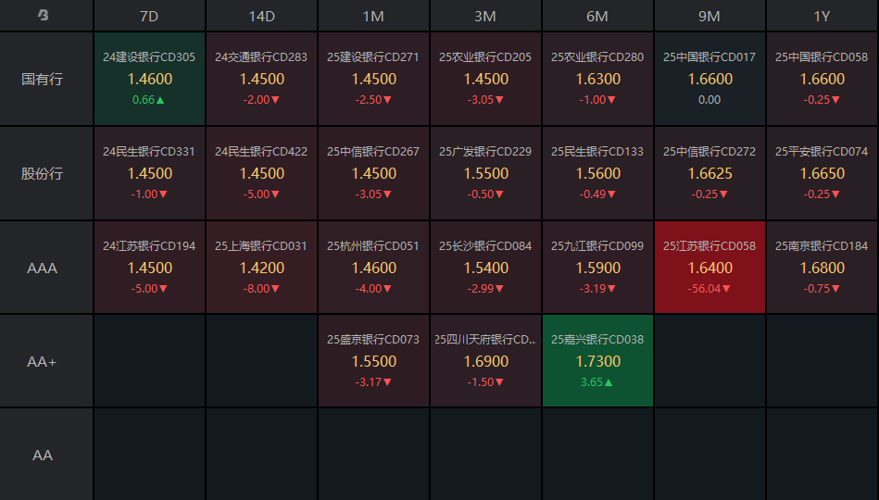Open the 25四川天府银行CD cell
The image size is (879, 500).
click(x=485, y=361)
